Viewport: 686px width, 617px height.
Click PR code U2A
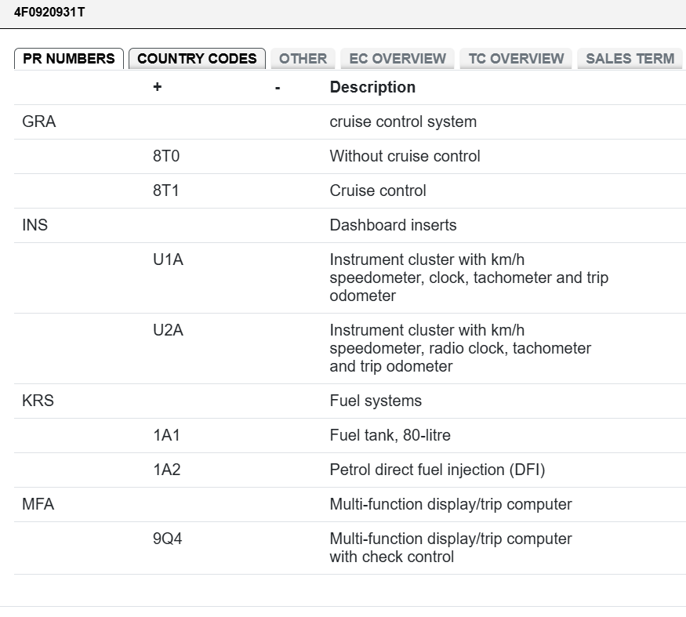coord(168,330)
